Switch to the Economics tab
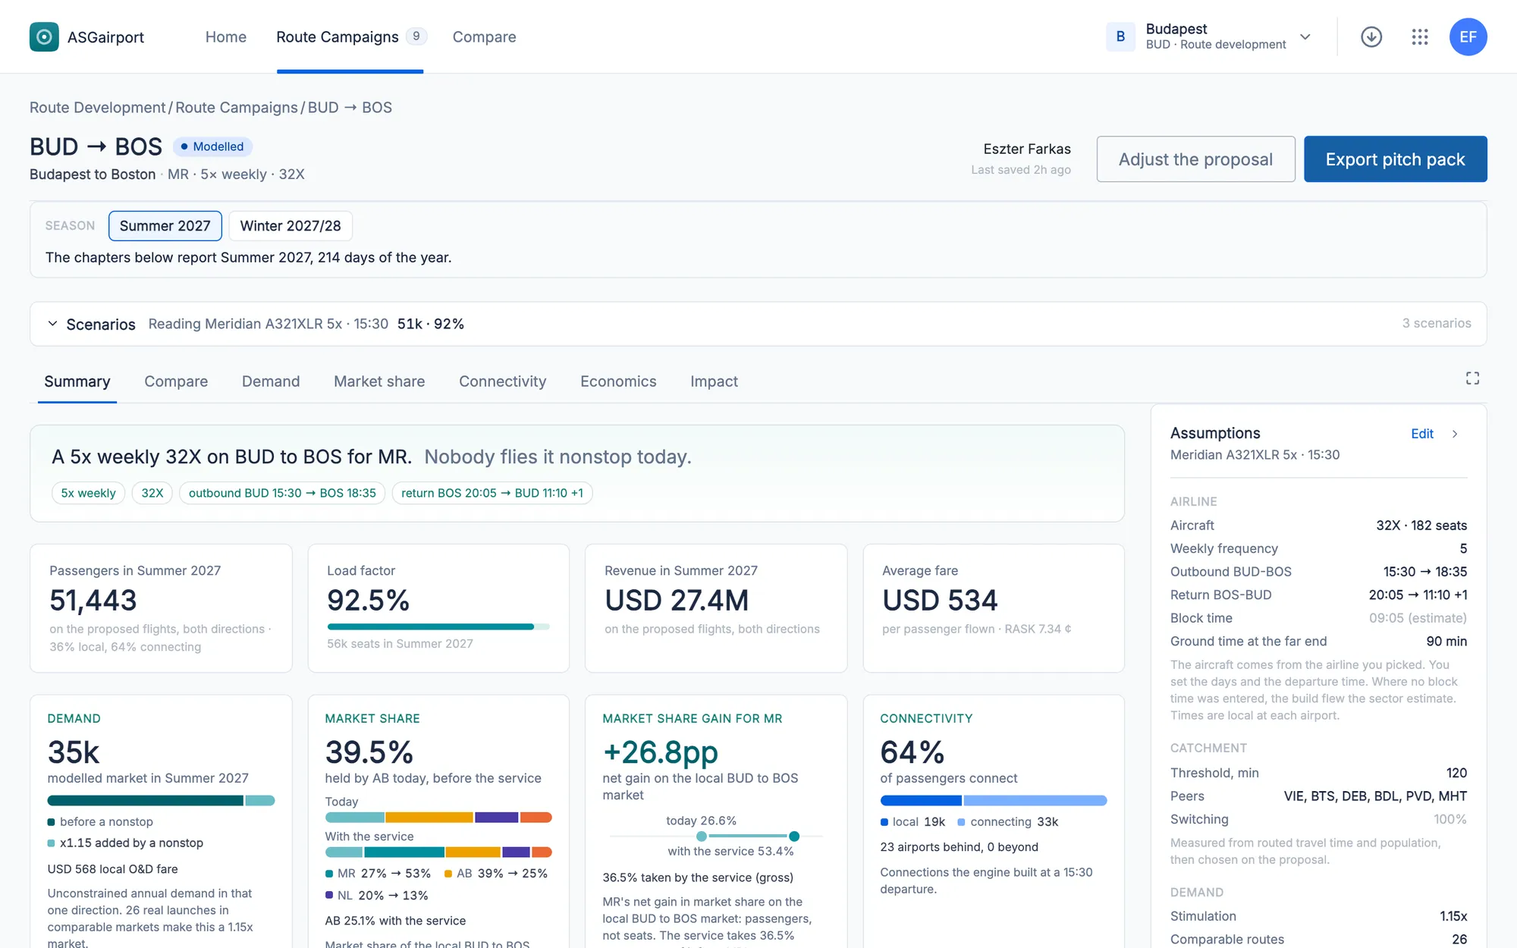 (x=618, y=381)
